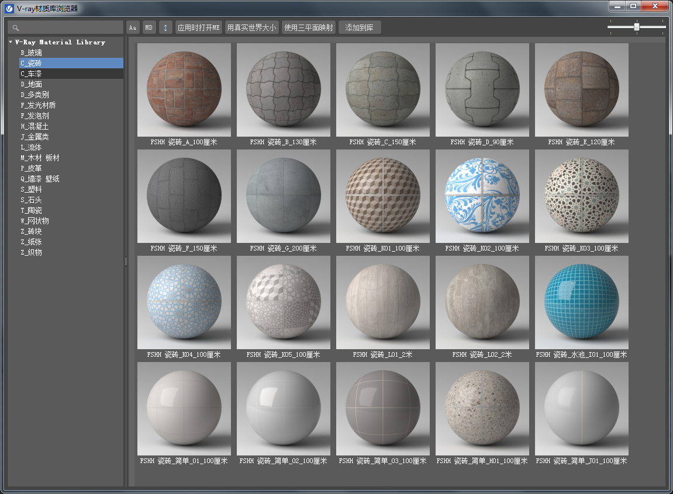This screenshot has width=673, height=494.
Task: Toggle the 使用三平面映射 option
Action: 308,27
